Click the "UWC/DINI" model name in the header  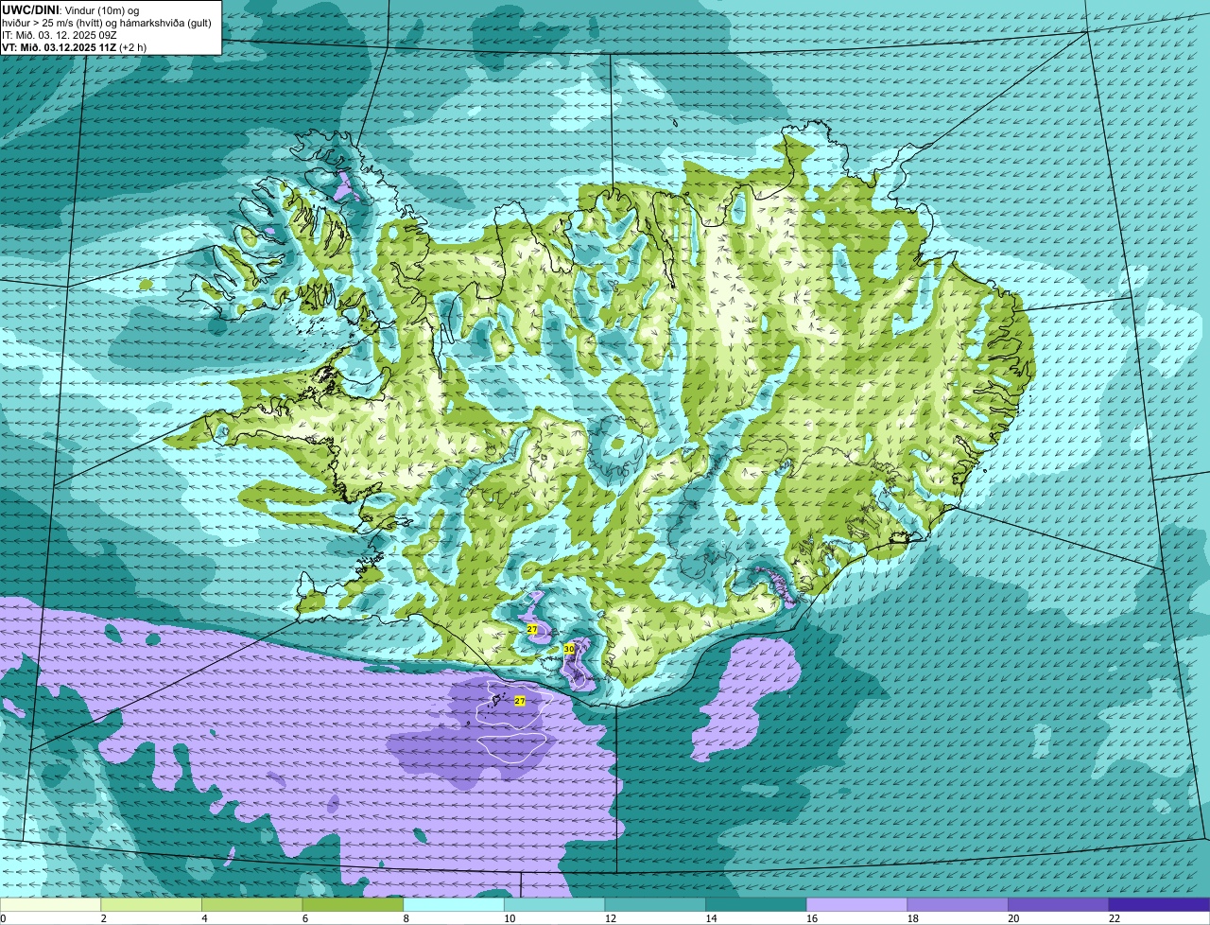click(30, 9)
